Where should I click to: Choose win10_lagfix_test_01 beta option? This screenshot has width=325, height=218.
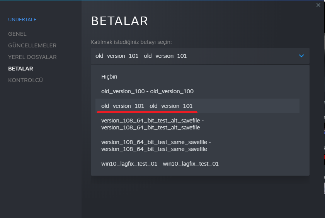197,164
